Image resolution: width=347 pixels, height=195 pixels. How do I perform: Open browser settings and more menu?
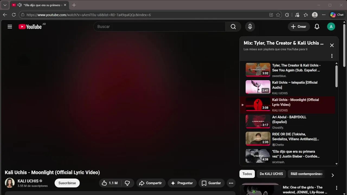pos(324,15)
